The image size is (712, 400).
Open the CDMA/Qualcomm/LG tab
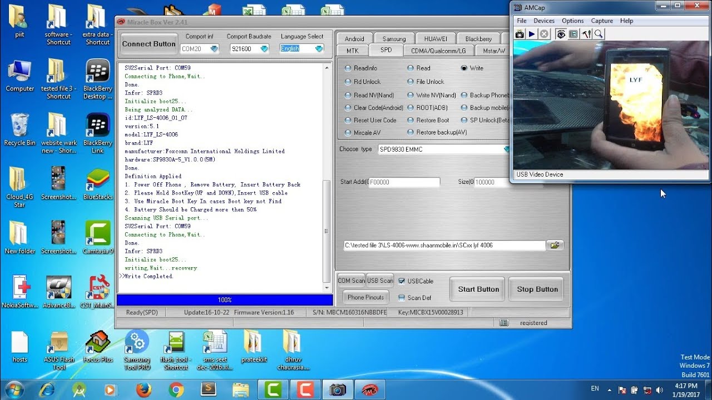point(438,50)
